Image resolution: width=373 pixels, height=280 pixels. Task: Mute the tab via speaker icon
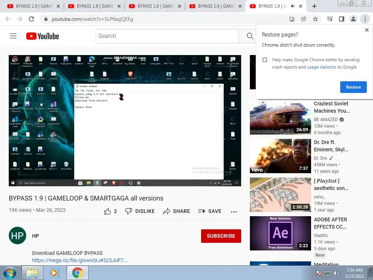point(293,6)
